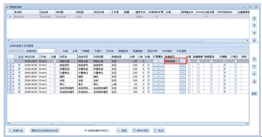262x137 pixels.
Task: Click 复制字段名称到后台字段 button
Action: 45,131
